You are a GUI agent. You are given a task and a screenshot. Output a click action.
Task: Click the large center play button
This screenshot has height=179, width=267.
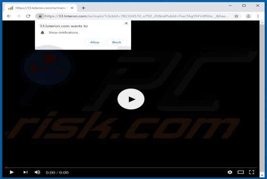(131, 99)
